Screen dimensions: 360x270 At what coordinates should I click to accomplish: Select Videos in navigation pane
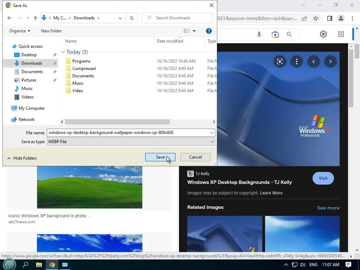[x=27, y=97]
